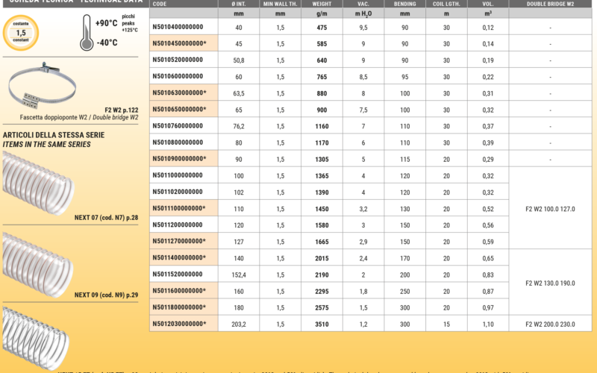The width and height of the screenshot is (597, 373).
Task: Click code N5012030000000* in last row
Action: click(179, 323)
